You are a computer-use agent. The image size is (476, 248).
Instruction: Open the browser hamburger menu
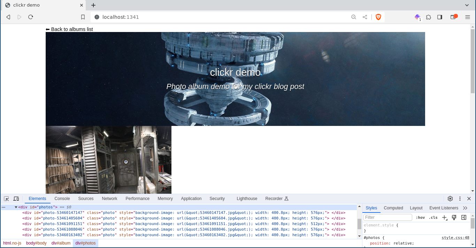click(468, 17)
